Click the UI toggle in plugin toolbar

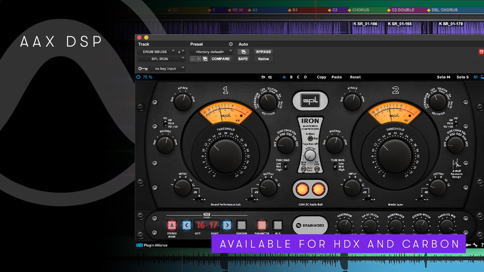476,77
